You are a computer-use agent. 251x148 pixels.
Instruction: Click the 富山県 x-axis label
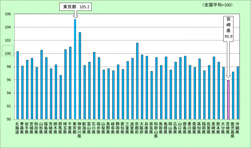(89, 128)
